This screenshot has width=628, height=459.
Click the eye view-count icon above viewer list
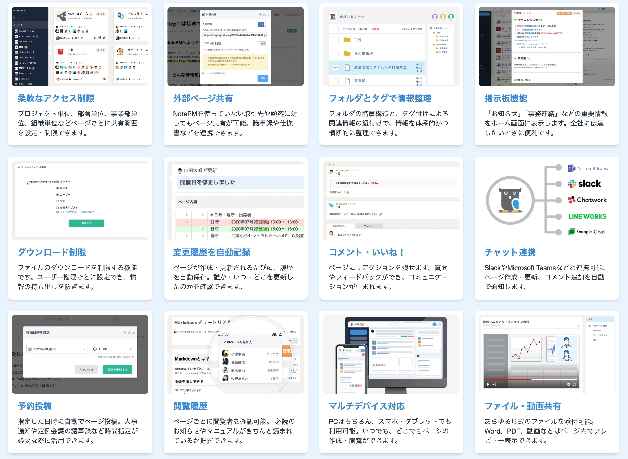point(274,335)
